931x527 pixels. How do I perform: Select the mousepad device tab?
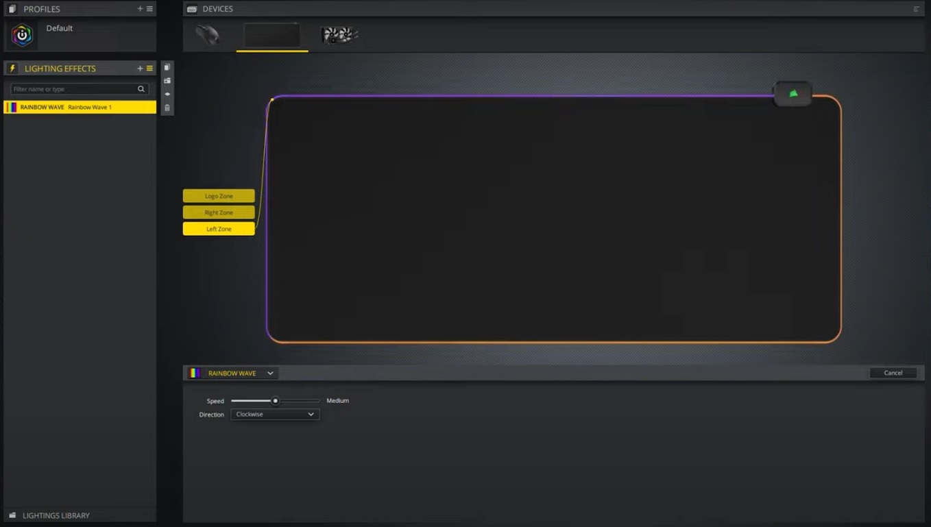(271, 34)
